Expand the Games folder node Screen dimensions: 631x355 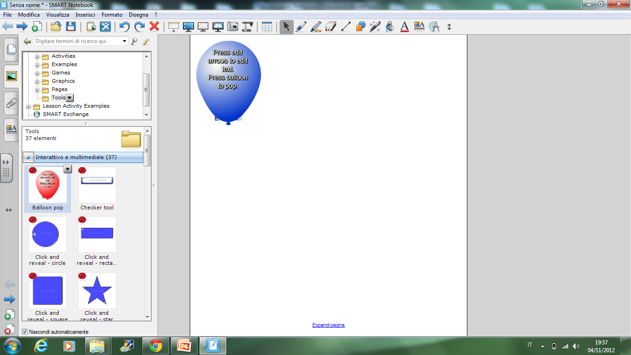37,73
